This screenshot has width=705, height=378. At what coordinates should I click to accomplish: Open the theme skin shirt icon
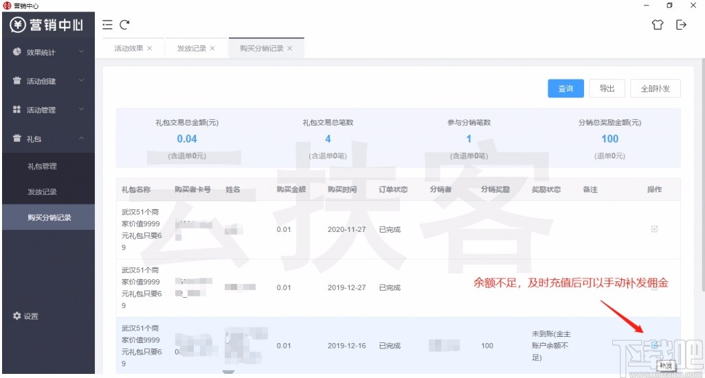[658, 25]
